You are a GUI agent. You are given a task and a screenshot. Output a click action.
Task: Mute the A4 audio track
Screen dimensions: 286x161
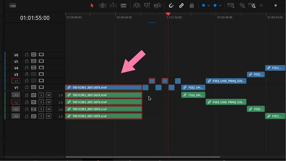(x=49, y=116)
